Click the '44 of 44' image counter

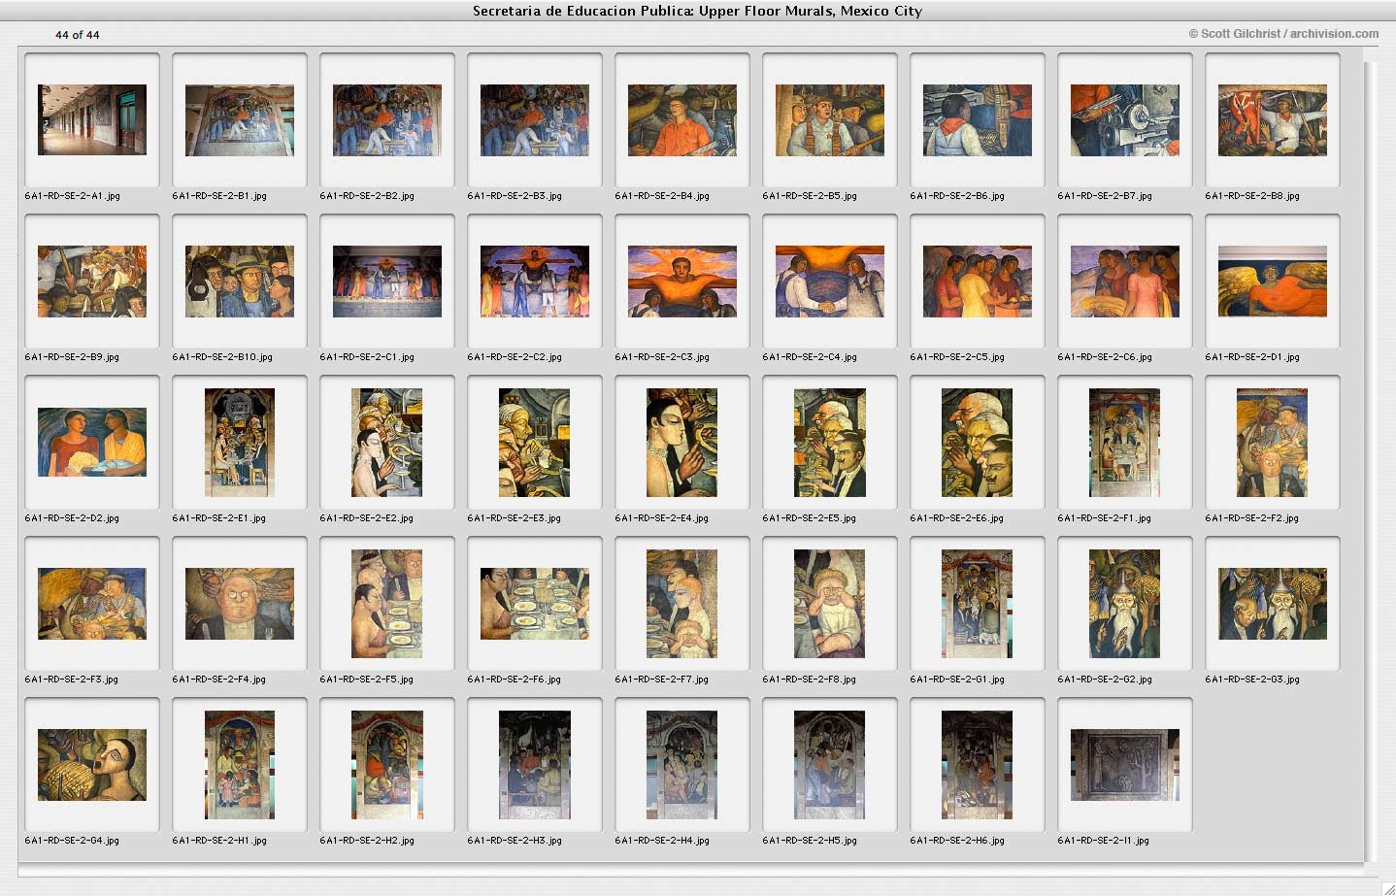tap(78, 35)
